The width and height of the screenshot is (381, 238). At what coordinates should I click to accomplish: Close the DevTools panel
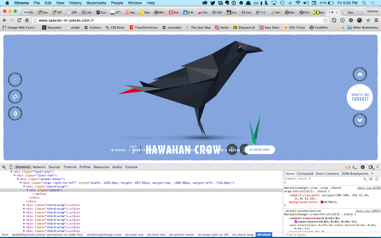coord(378,167)
